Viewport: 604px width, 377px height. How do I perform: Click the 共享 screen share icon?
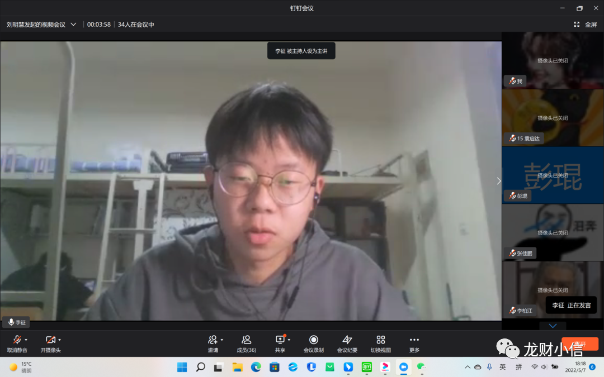click(x=280, y=340)
